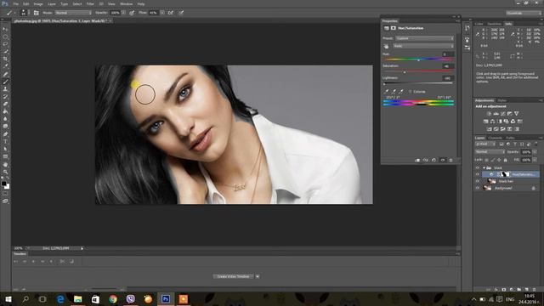Open Chrome from the taskbar
Viewport: 544px width, 306px height.
tap(113, 299)
